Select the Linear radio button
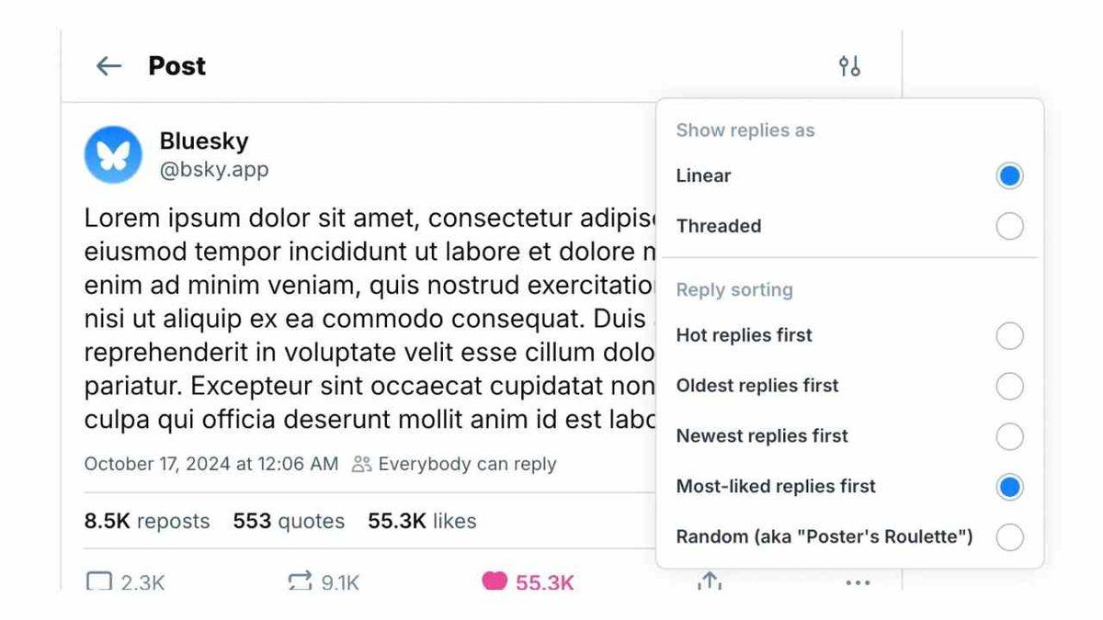1103x620 pixels. click(x=1009, y=175)
